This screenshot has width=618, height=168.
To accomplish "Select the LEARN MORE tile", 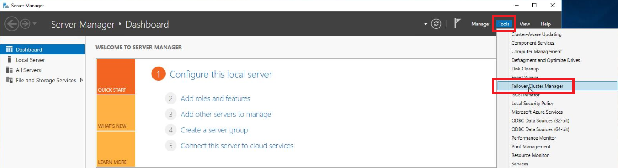I will point(116,149).
